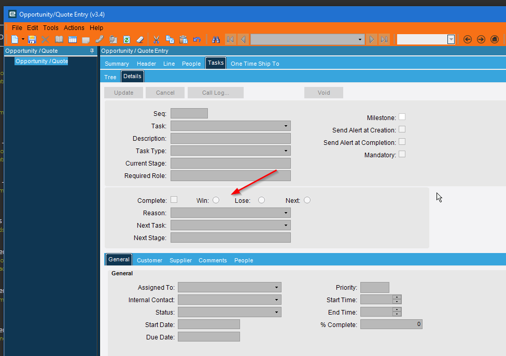Switch to the top People tab
The height and width of the screenshot is (356, 506).
coord(191,64)
